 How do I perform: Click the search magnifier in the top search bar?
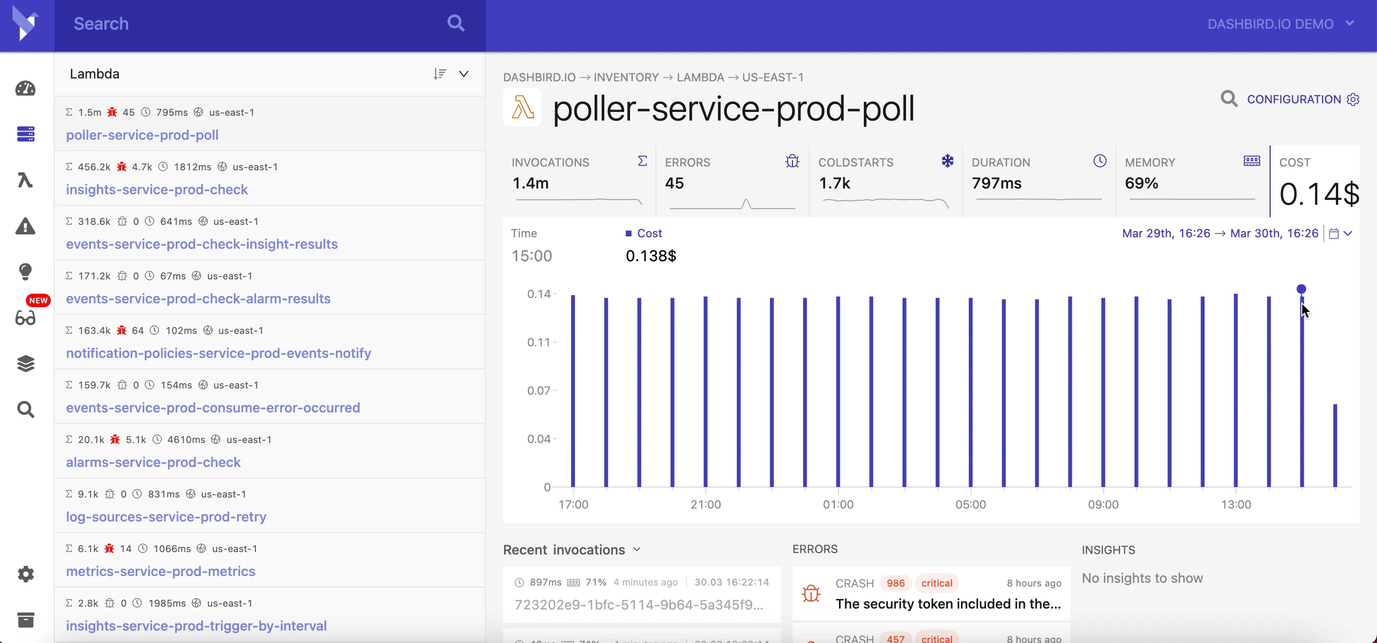456,23
